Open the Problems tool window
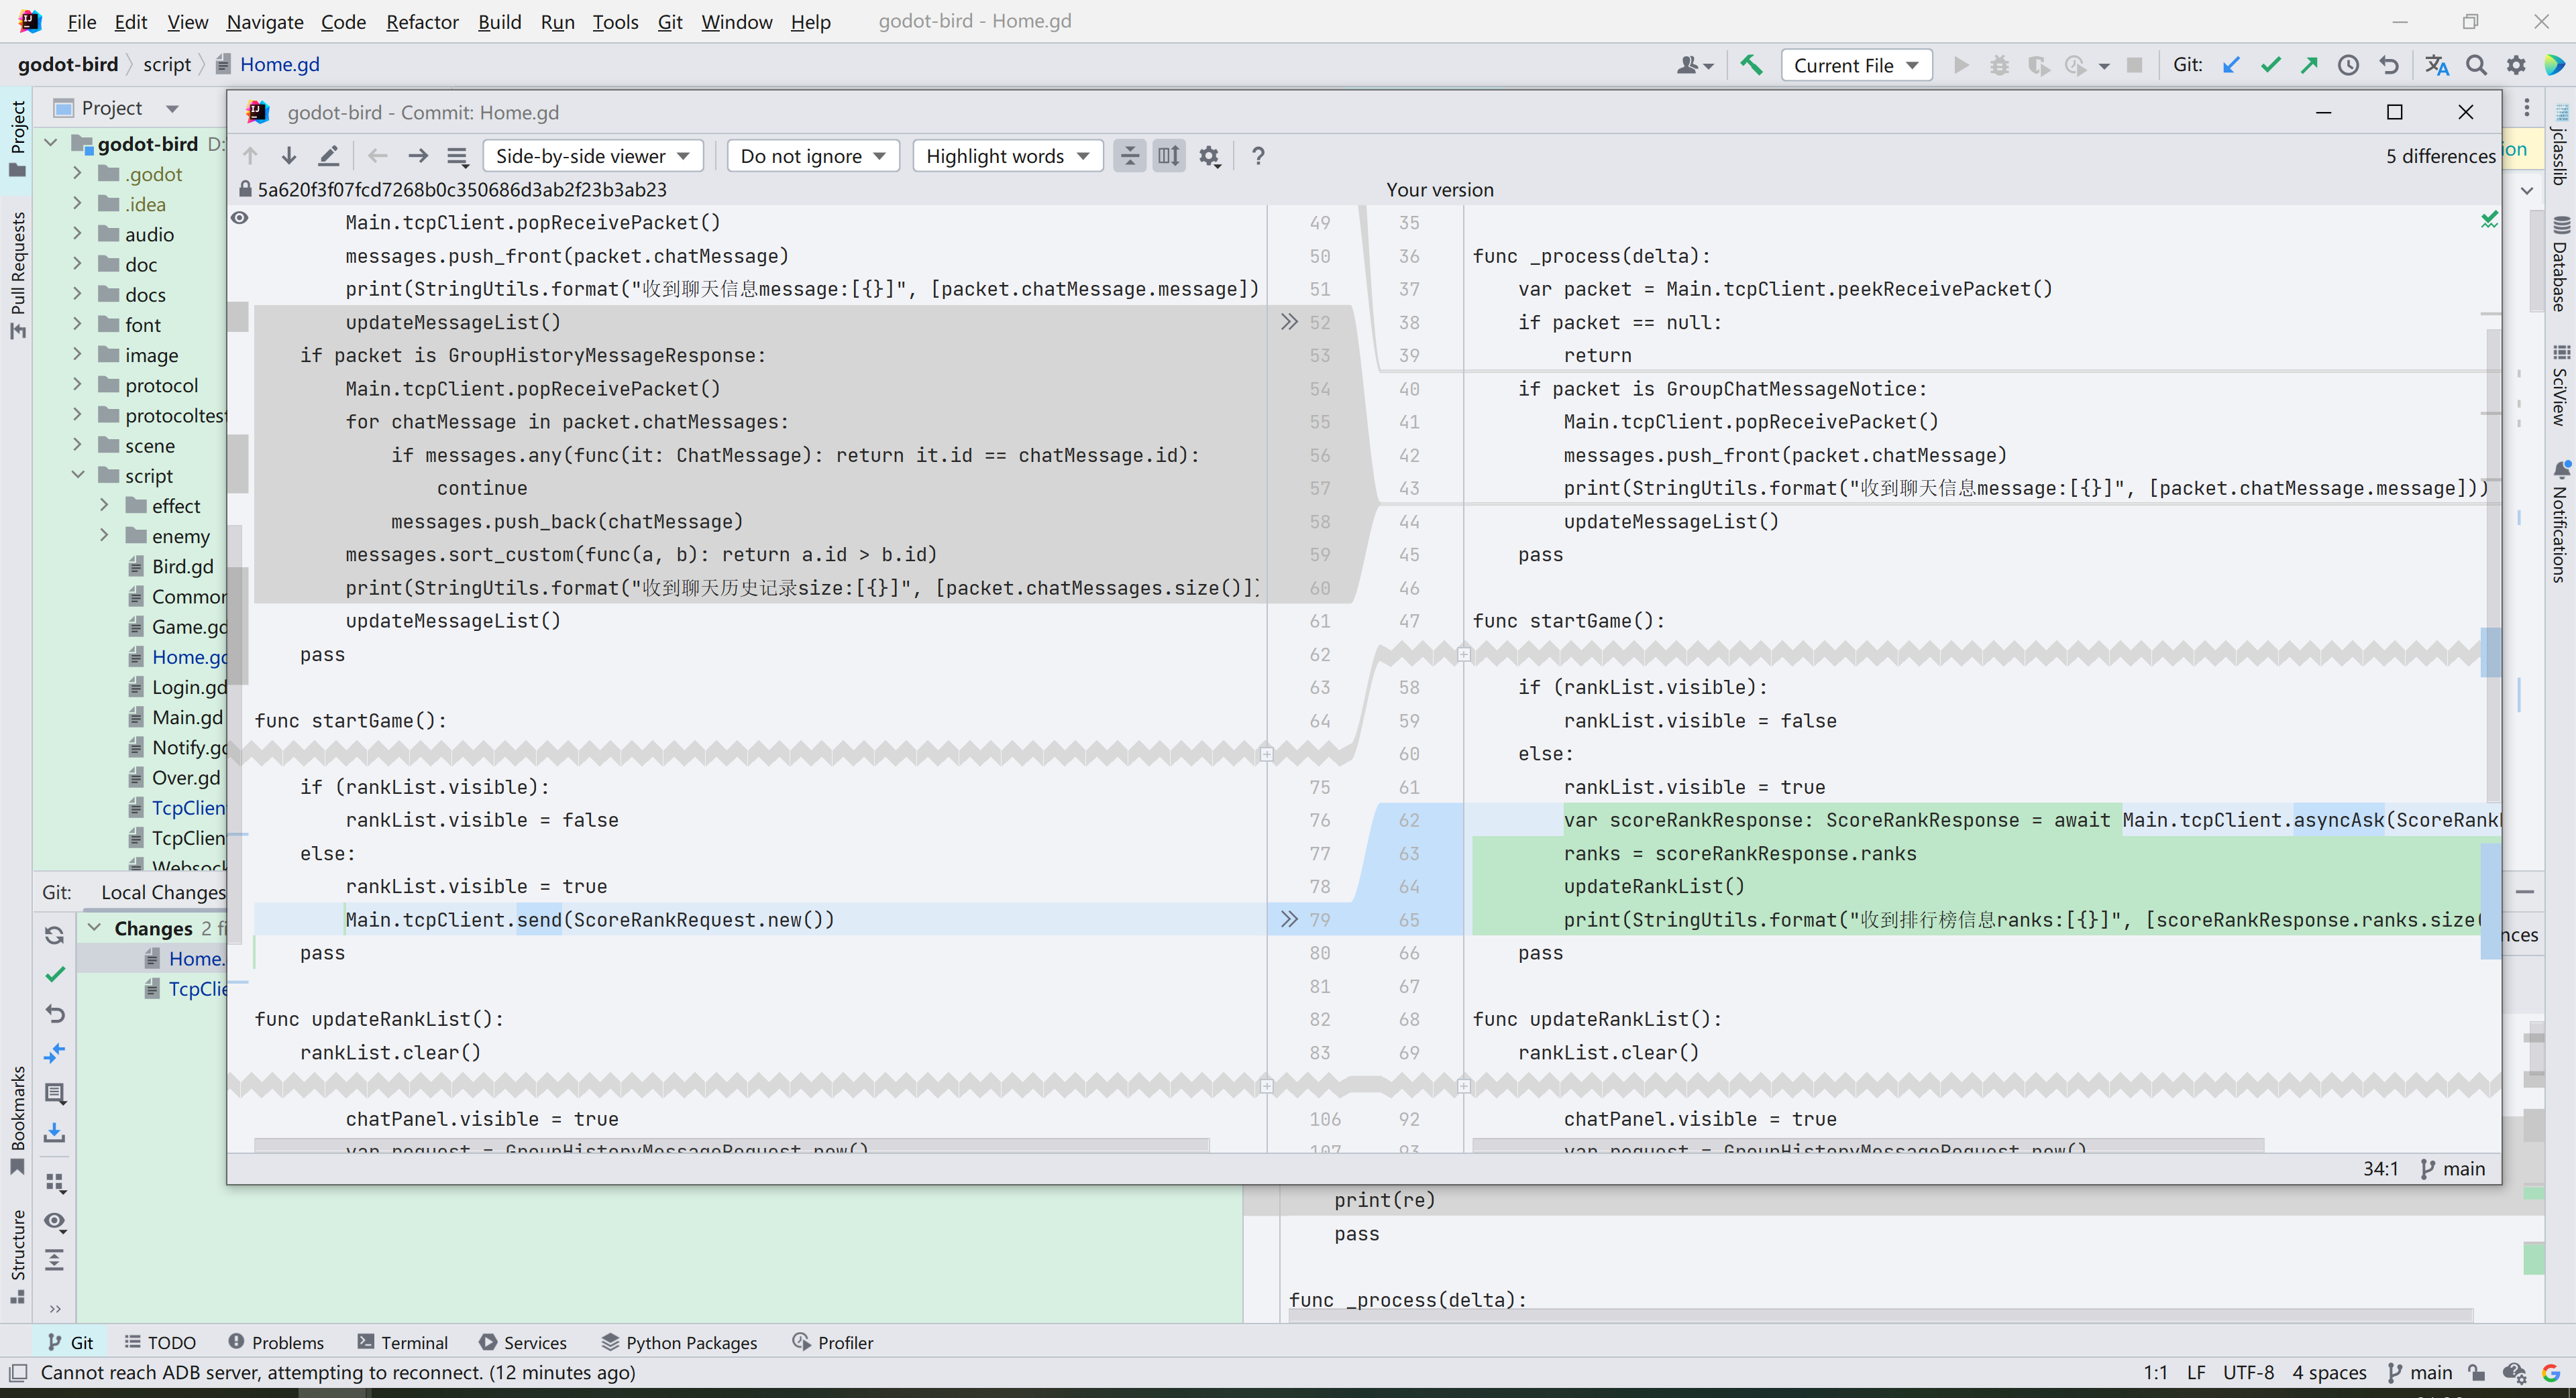The height and width of the screenshot is (1398, 2576). point(276,1342)
